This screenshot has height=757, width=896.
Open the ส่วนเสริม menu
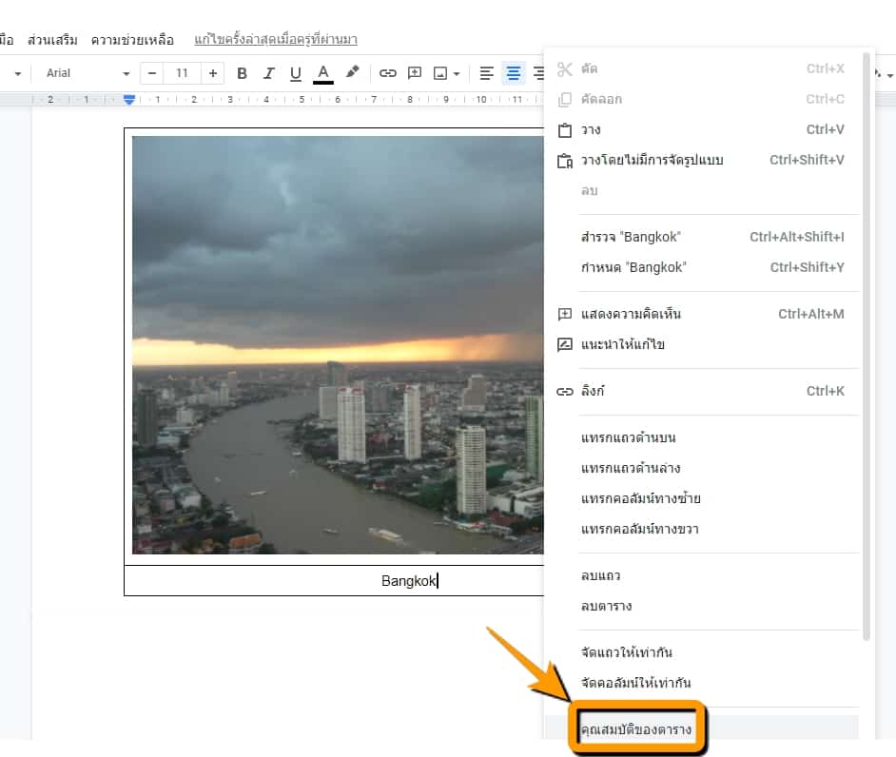pyautogui.click(x=52, y=40)
